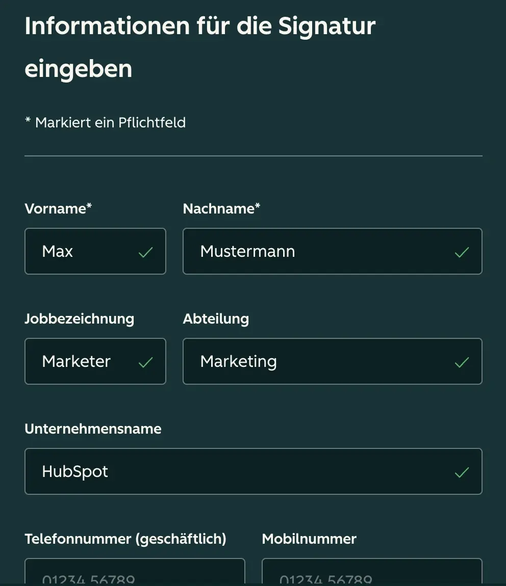Click the green checkmark in Nachname field

pyautogui.click(x=462, y=252)
